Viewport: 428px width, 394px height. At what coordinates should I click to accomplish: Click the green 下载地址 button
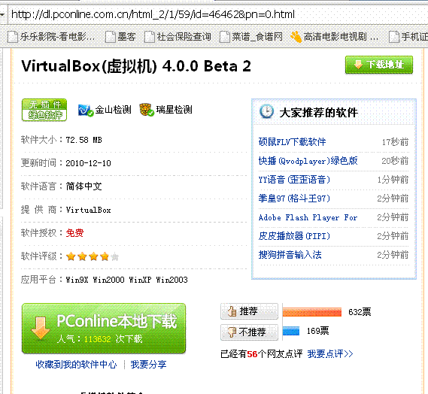coord(379,65)
